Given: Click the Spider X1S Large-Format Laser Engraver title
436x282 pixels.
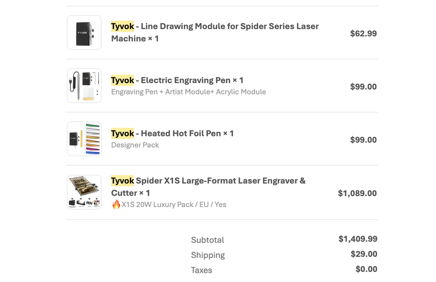Looking at the screenshot, I should pyautogui.click(x=208, y=187).
